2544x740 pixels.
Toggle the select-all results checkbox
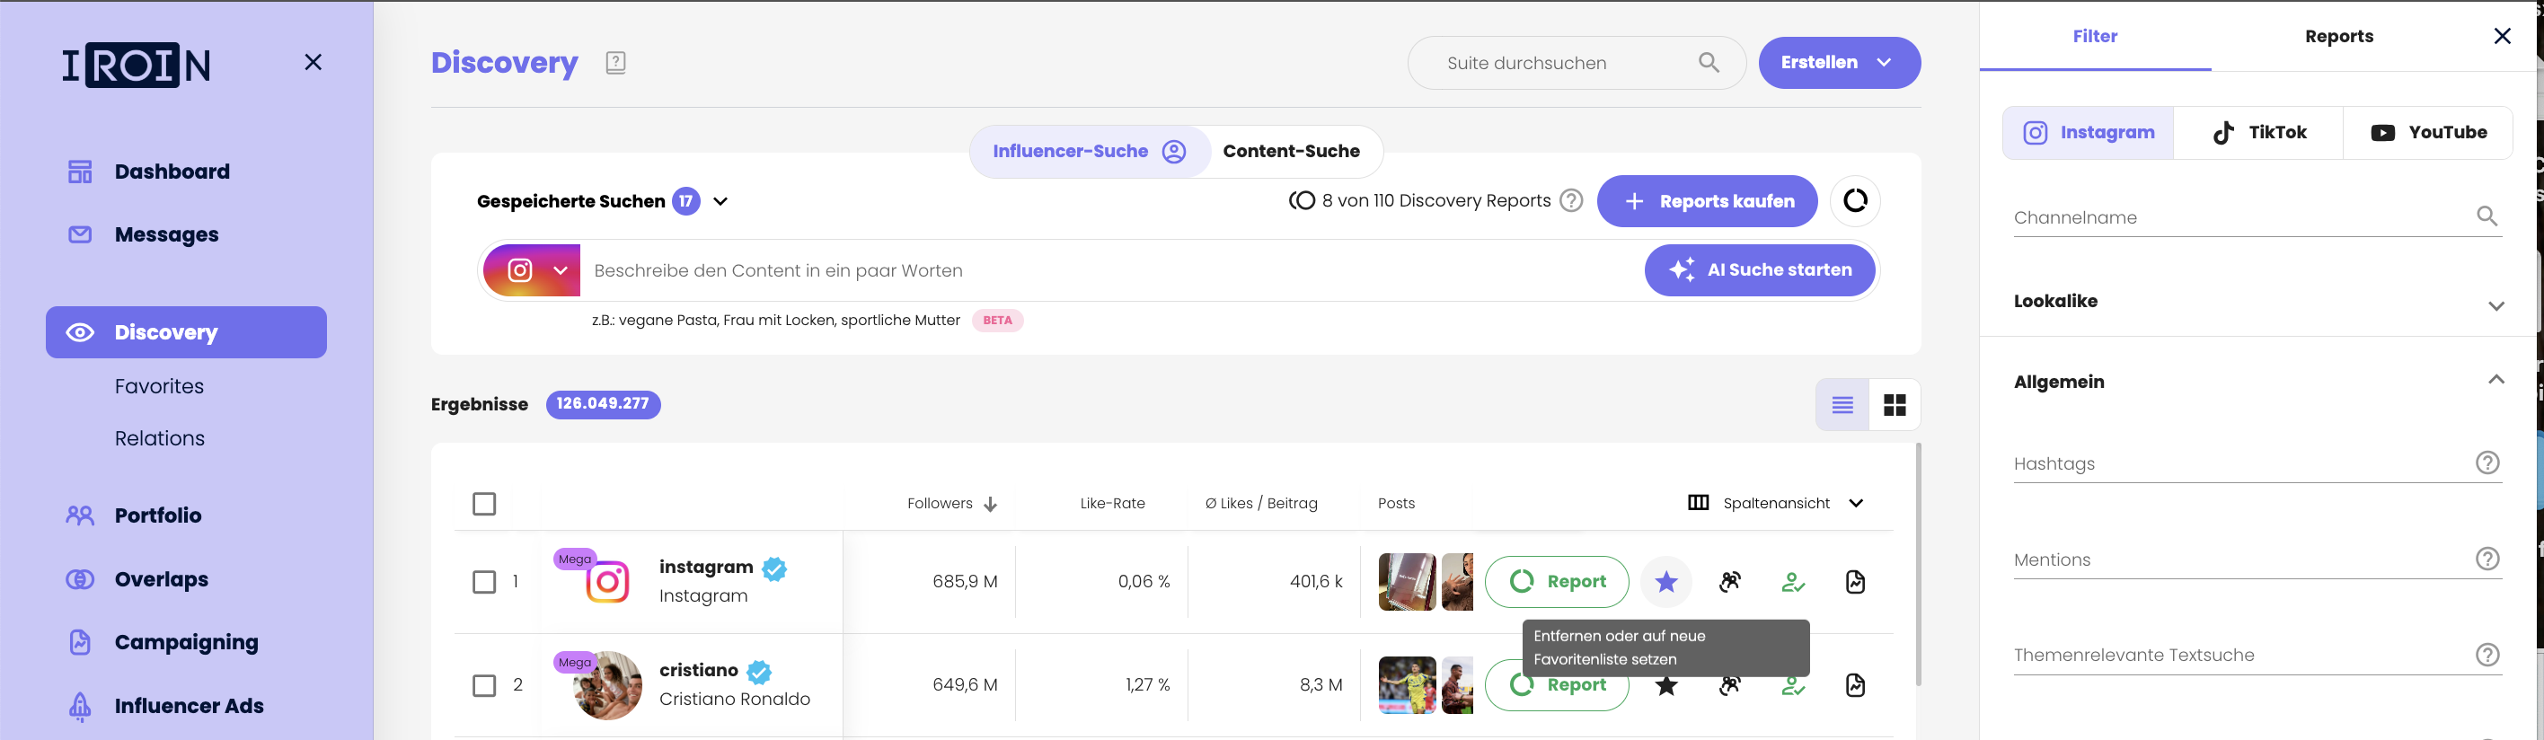tap(484, 504)
